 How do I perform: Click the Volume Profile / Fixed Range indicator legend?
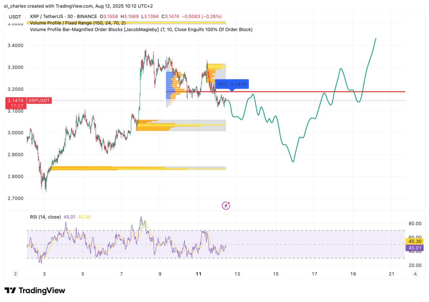(78, 23)
